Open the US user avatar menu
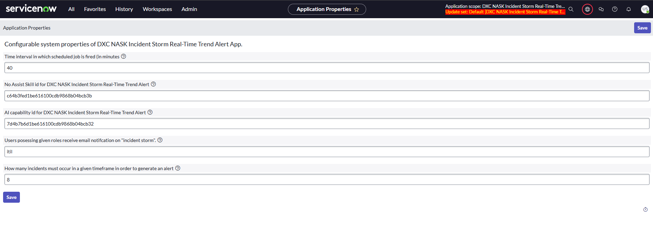The height and width of the screenshot is (225, 653). [645, 9]
